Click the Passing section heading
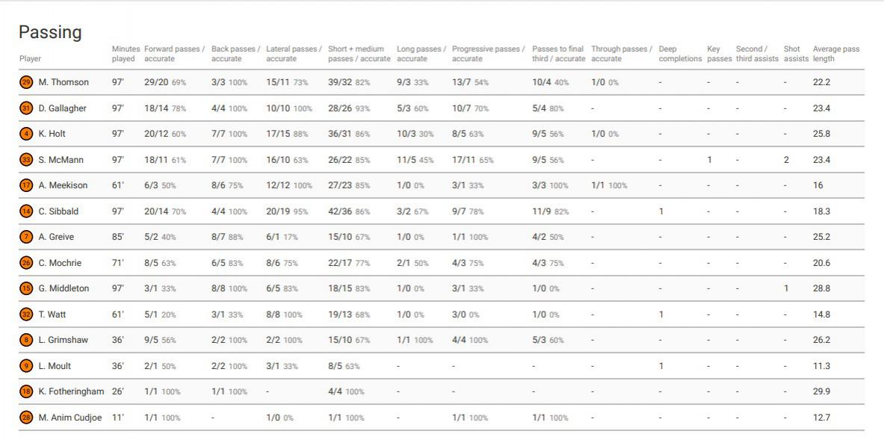This screenshot has width=884, height=440. point(50,32)
